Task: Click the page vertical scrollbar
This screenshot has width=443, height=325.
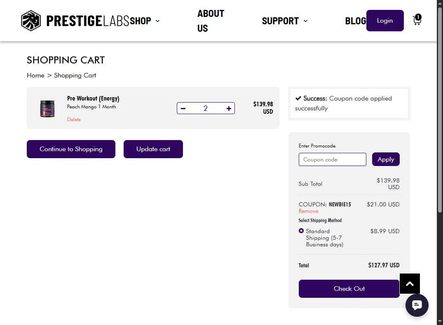Action: click(x=440, y=110)
